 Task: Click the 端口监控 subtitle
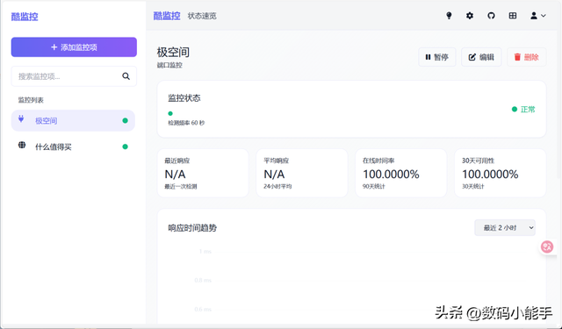(x=169, y=65)
